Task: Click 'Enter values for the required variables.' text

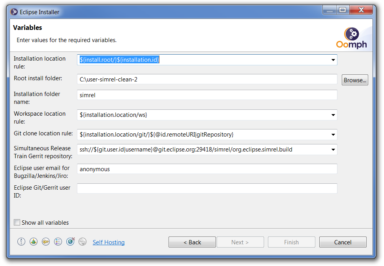Action: click(x=66, y=40)
